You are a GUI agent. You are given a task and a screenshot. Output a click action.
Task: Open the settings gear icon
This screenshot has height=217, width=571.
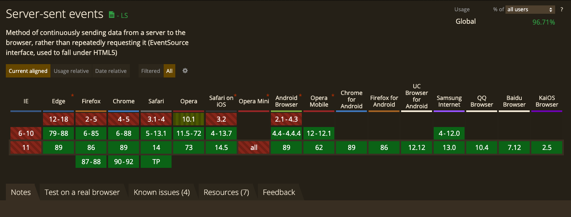pyautogui.click(x=185, y=71)
